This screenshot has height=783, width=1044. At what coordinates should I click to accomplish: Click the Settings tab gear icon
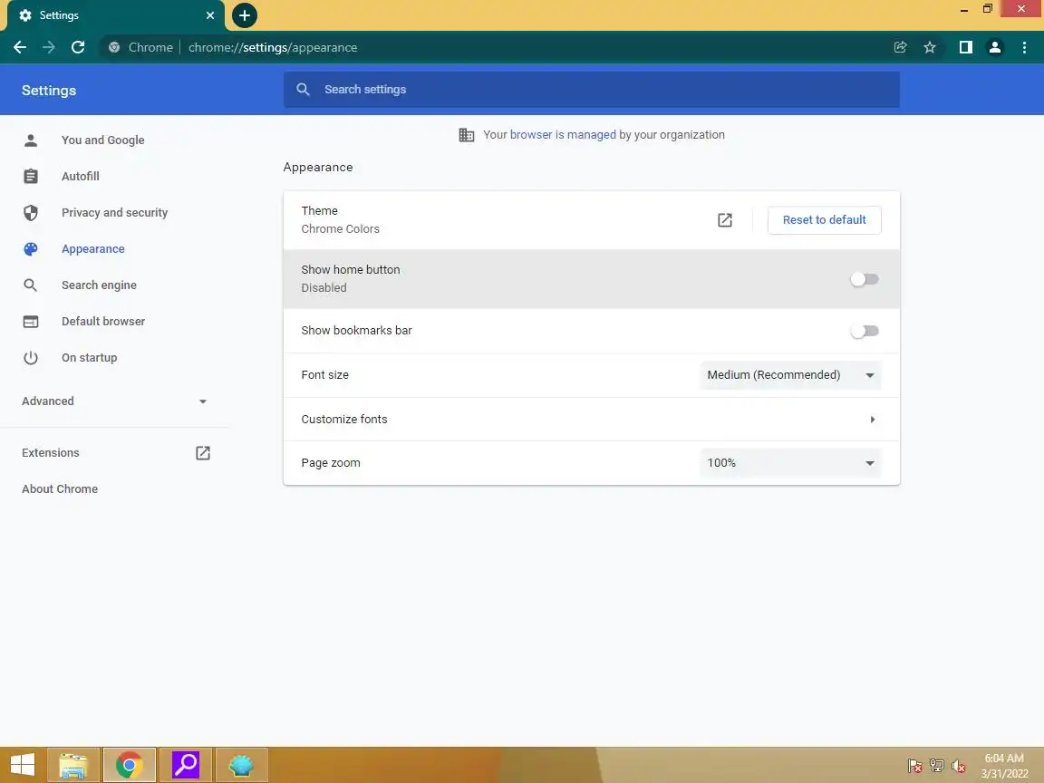(25, 15)
